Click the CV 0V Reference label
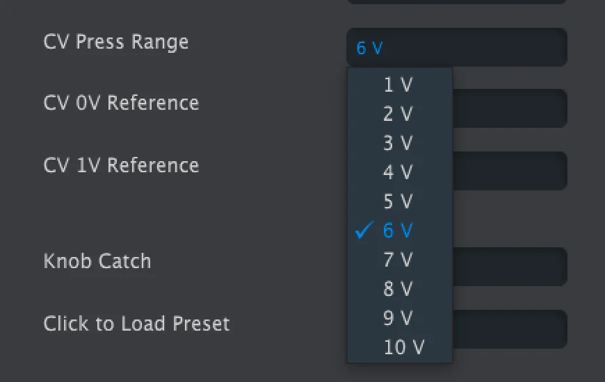 121,103
